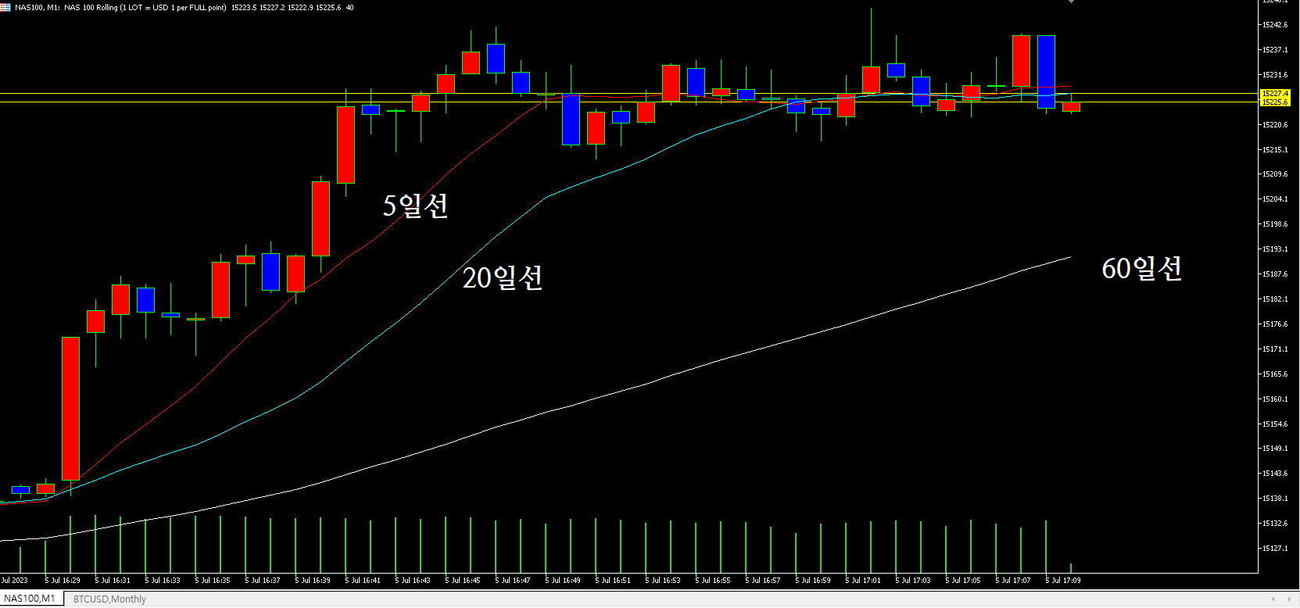The width and height of the screenshot is (1300, 608).
Task: Select the 5일선 text label
Action: [x=415, y=206]
